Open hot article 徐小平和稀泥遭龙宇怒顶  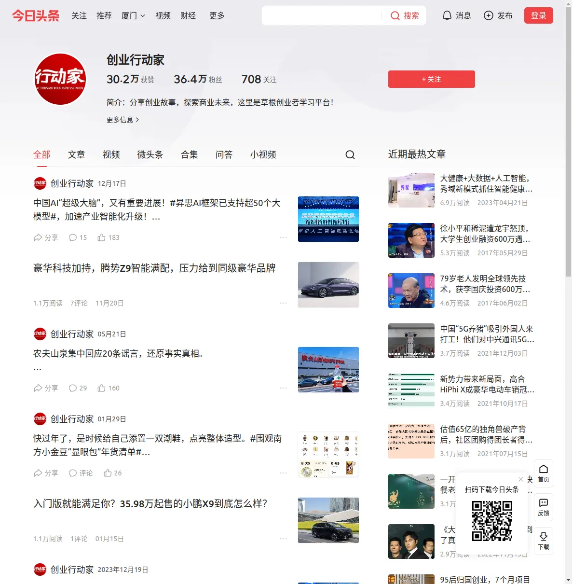pos(485,234)
